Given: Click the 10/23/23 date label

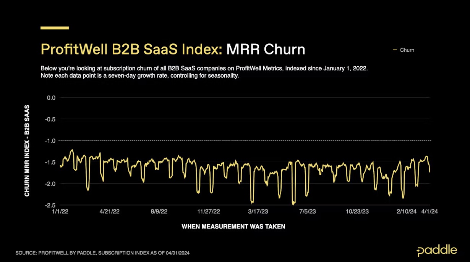Looking at the screenshot, I should tap(357, 212).
